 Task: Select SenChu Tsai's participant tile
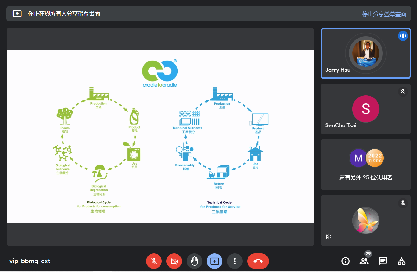coord(366,109)
